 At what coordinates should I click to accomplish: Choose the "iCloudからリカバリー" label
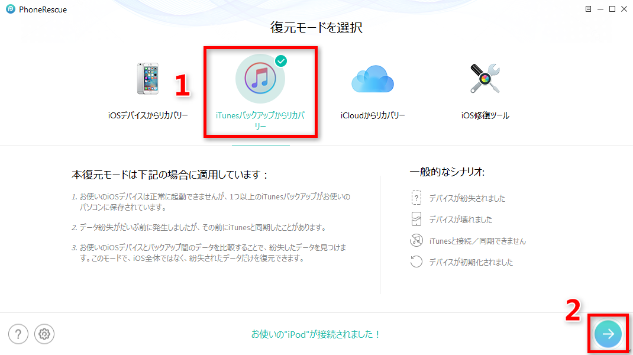[x=373, y=115]
